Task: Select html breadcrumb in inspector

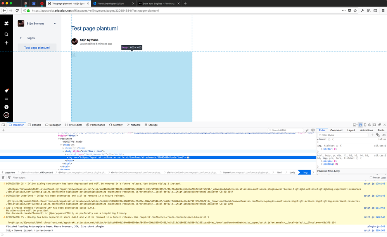Action: pos(279,172)
